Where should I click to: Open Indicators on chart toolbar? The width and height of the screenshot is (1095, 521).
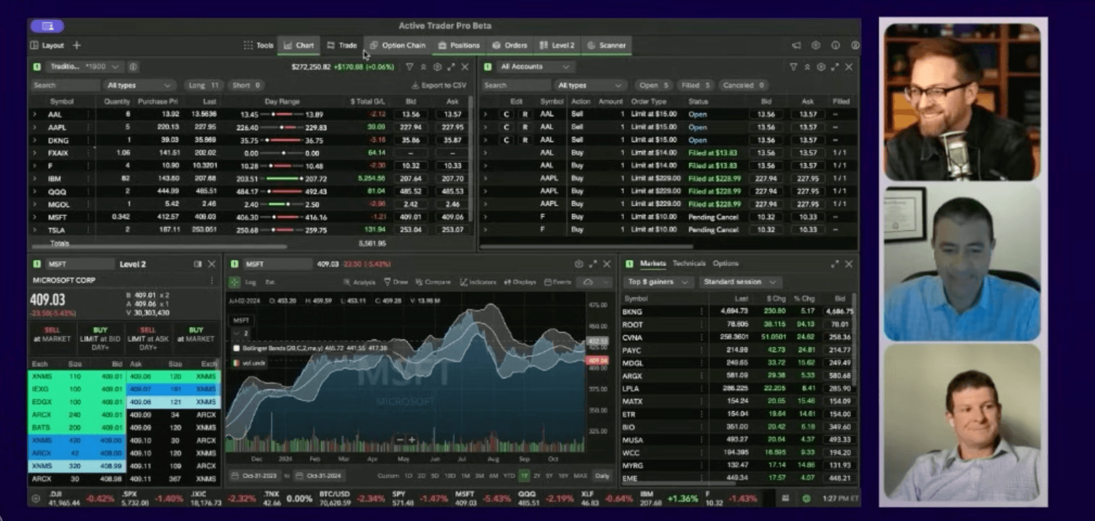478,282
